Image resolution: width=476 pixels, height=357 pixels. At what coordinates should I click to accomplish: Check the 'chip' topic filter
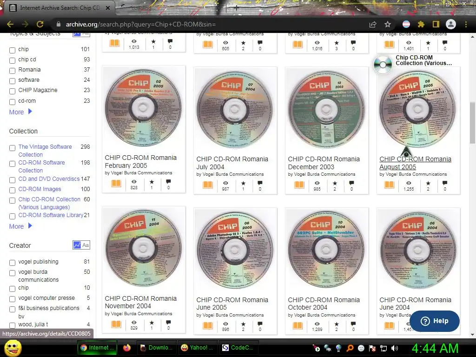(x=12, y=50)
